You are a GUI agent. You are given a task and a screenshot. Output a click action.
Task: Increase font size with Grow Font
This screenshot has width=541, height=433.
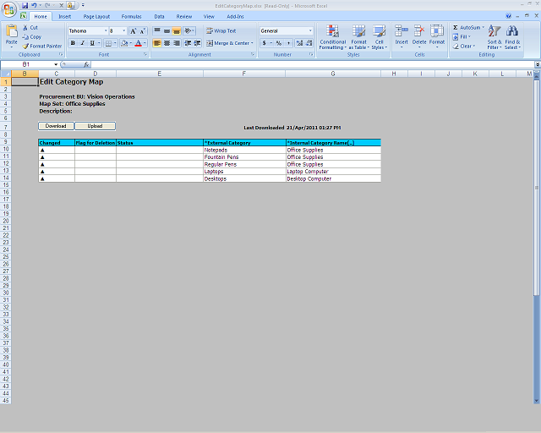[134, 31]
